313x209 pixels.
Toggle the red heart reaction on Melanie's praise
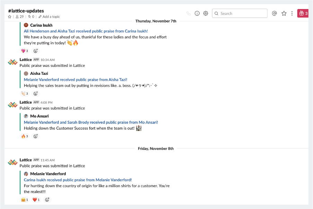click(36, 200)
